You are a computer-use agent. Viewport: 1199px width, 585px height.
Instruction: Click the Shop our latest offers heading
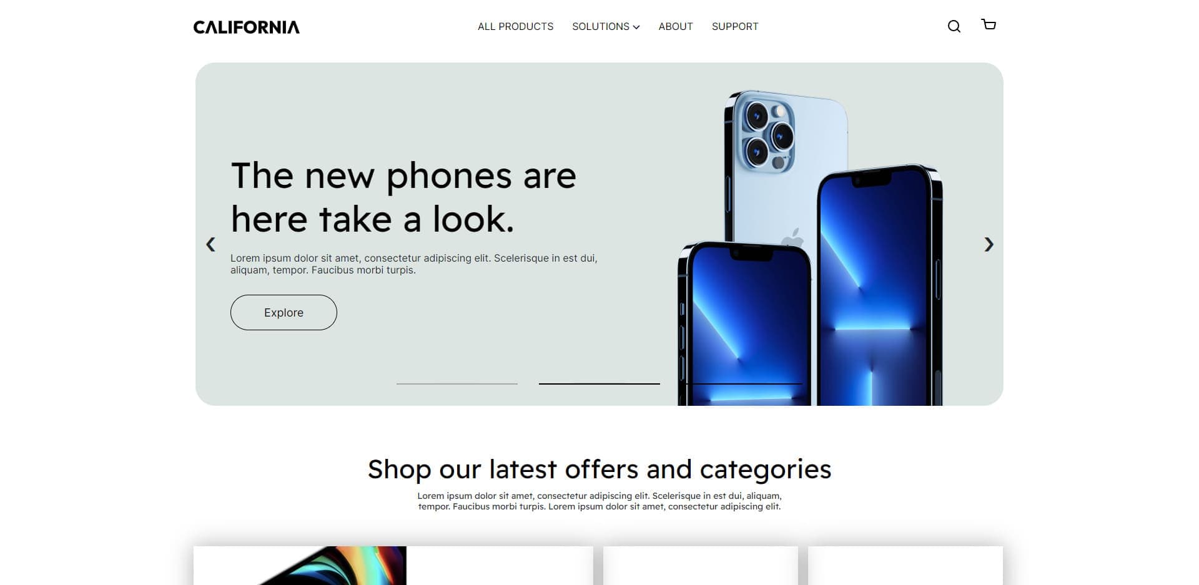599,469
